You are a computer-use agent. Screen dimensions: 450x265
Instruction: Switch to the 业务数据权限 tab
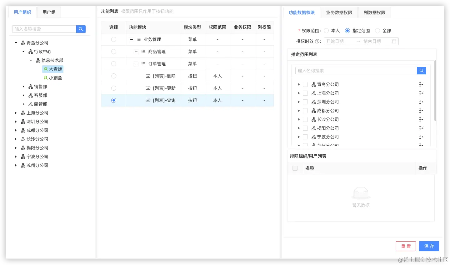[x=339, y=12]
